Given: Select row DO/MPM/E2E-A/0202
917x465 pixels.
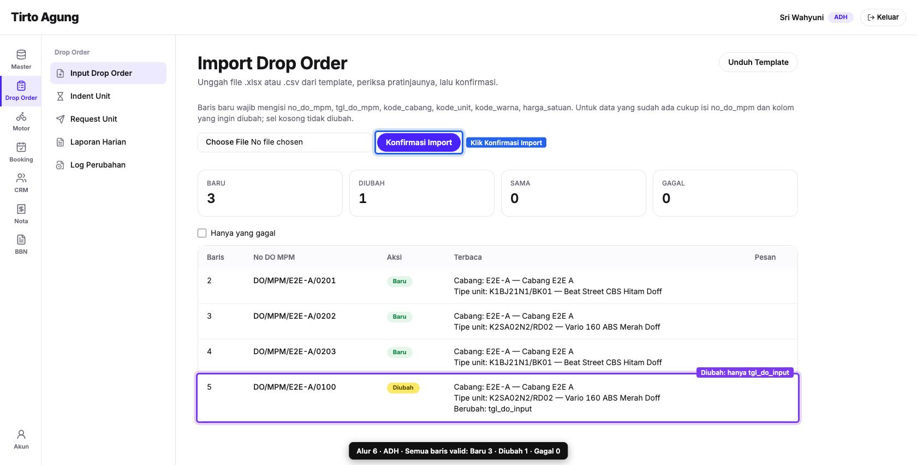Looking at the screenshot, I should point(498,321).
